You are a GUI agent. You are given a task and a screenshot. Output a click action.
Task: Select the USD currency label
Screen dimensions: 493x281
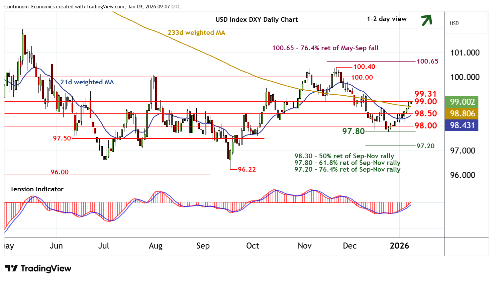pyautogui.click(x=454, y=23)
